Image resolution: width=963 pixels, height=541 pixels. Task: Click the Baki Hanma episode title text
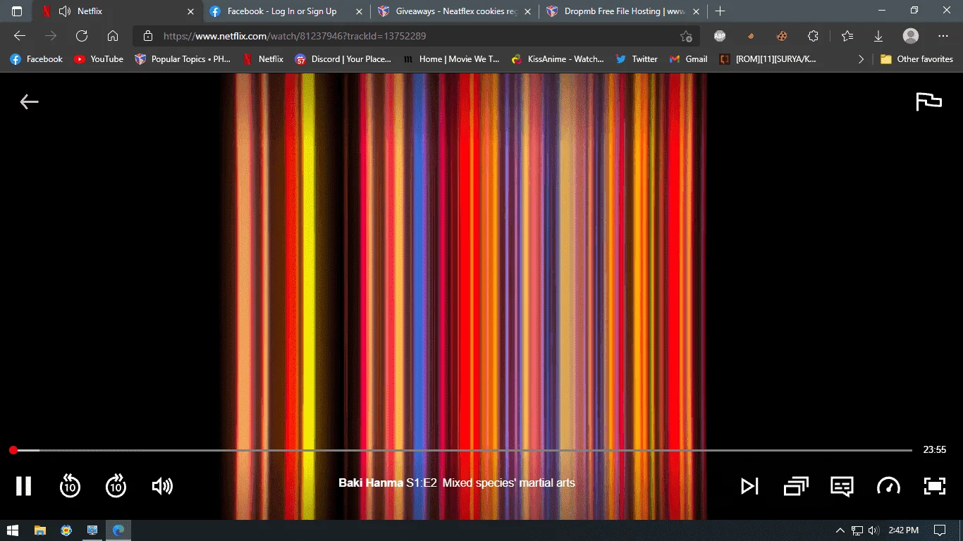pyautogui.click(x=457, y=483)
